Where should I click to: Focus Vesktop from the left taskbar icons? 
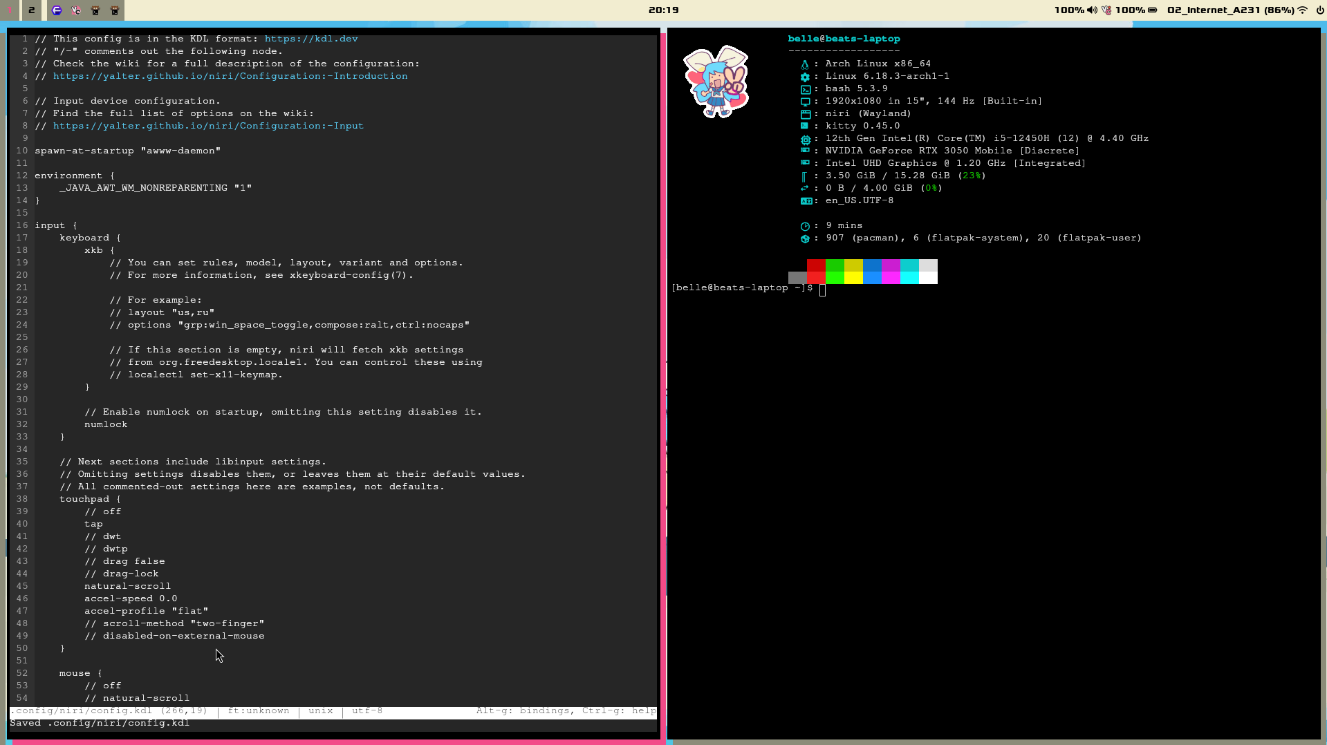(76, 10)
